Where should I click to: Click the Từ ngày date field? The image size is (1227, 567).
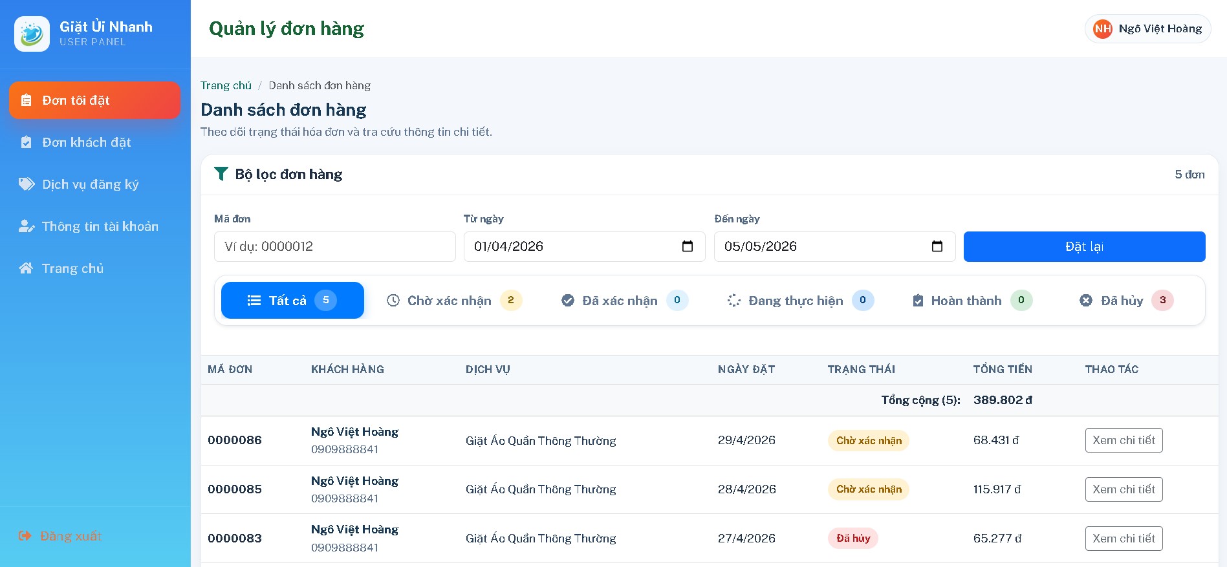tap(584, 246)
